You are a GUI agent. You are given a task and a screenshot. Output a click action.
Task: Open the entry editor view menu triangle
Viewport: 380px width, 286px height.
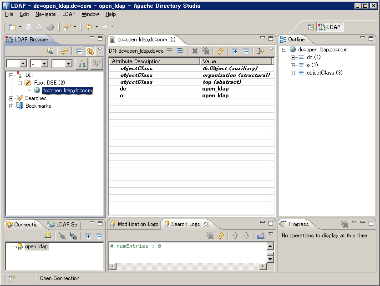click(x=271, y=49)
